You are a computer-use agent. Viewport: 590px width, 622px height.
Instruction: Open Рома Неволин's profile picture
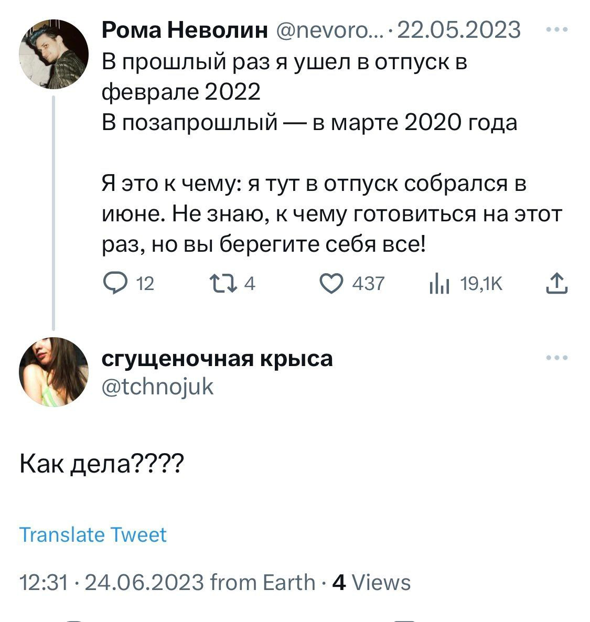coord(53,53)
